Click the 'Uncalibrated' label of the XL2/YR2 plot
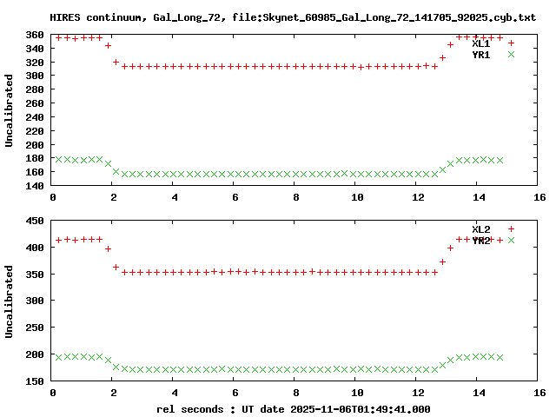The width and height of the screenshot is (556, 417). 9,301
